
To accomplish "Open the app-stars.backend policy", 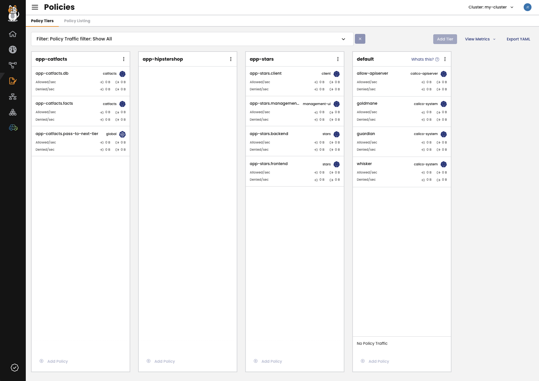I will [269, 134].
